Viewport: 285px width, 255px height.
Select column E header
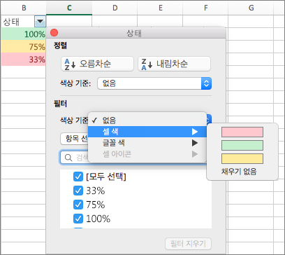point(160,8)
